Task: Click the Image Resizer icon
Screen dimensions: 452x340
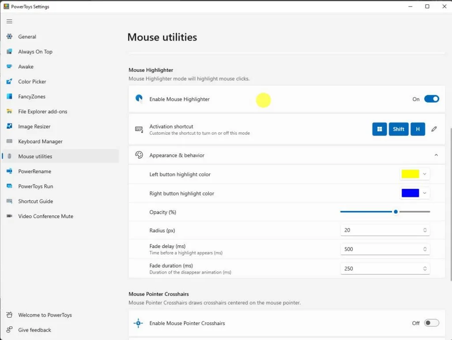Action: (9, 126)
